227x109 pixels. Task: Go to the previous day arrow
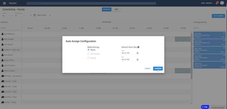click(x=30, y=15)
